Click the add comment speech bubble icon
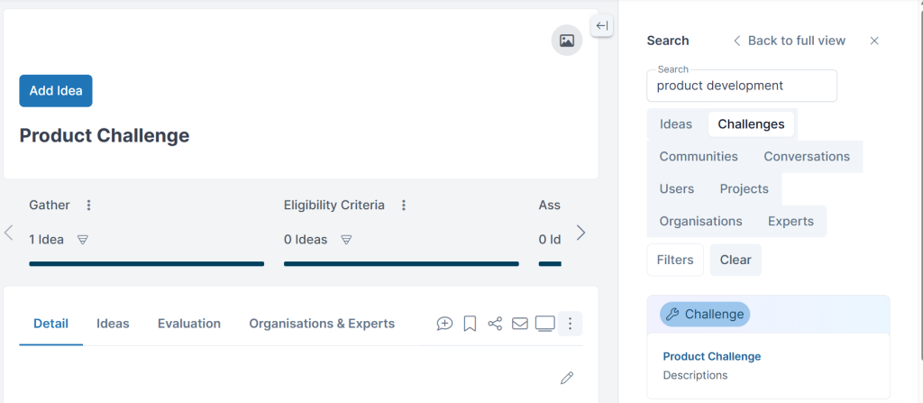This screenshot has width=923, height=403. point(444,324)
